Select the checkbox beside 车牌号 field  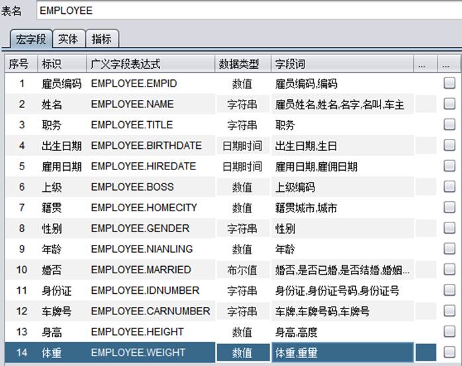tap(449, 311)
